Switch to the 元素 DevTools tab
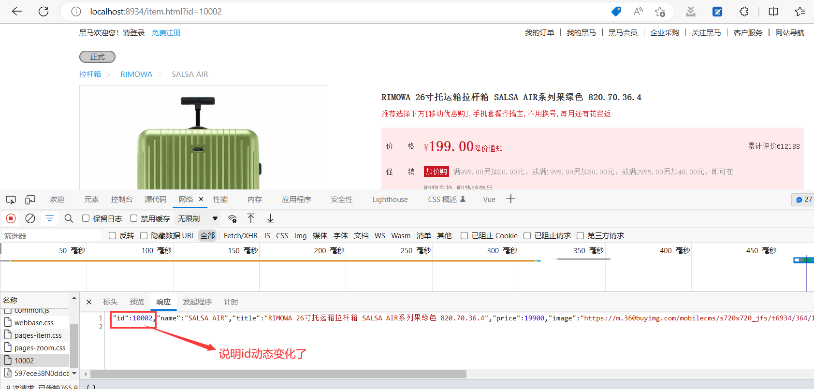814x389 pixels. pyautogui.click(x=91, y=199)
